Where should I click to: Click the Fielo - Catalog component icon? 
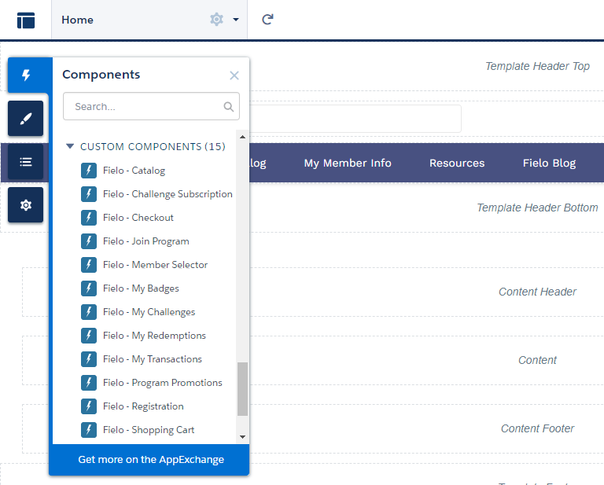[89, 171]
